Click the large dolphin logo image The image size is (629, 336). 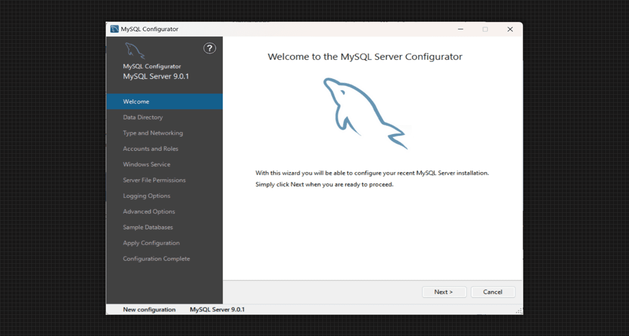[x=365, y=113]
